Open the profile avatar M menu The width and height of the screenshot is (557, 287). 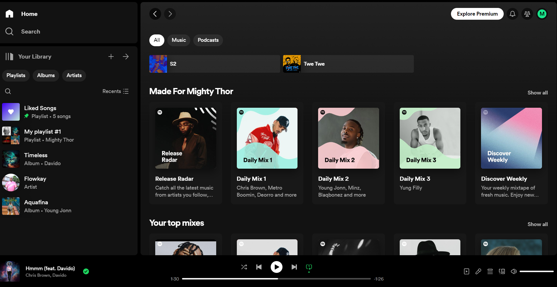click(542, 14)
